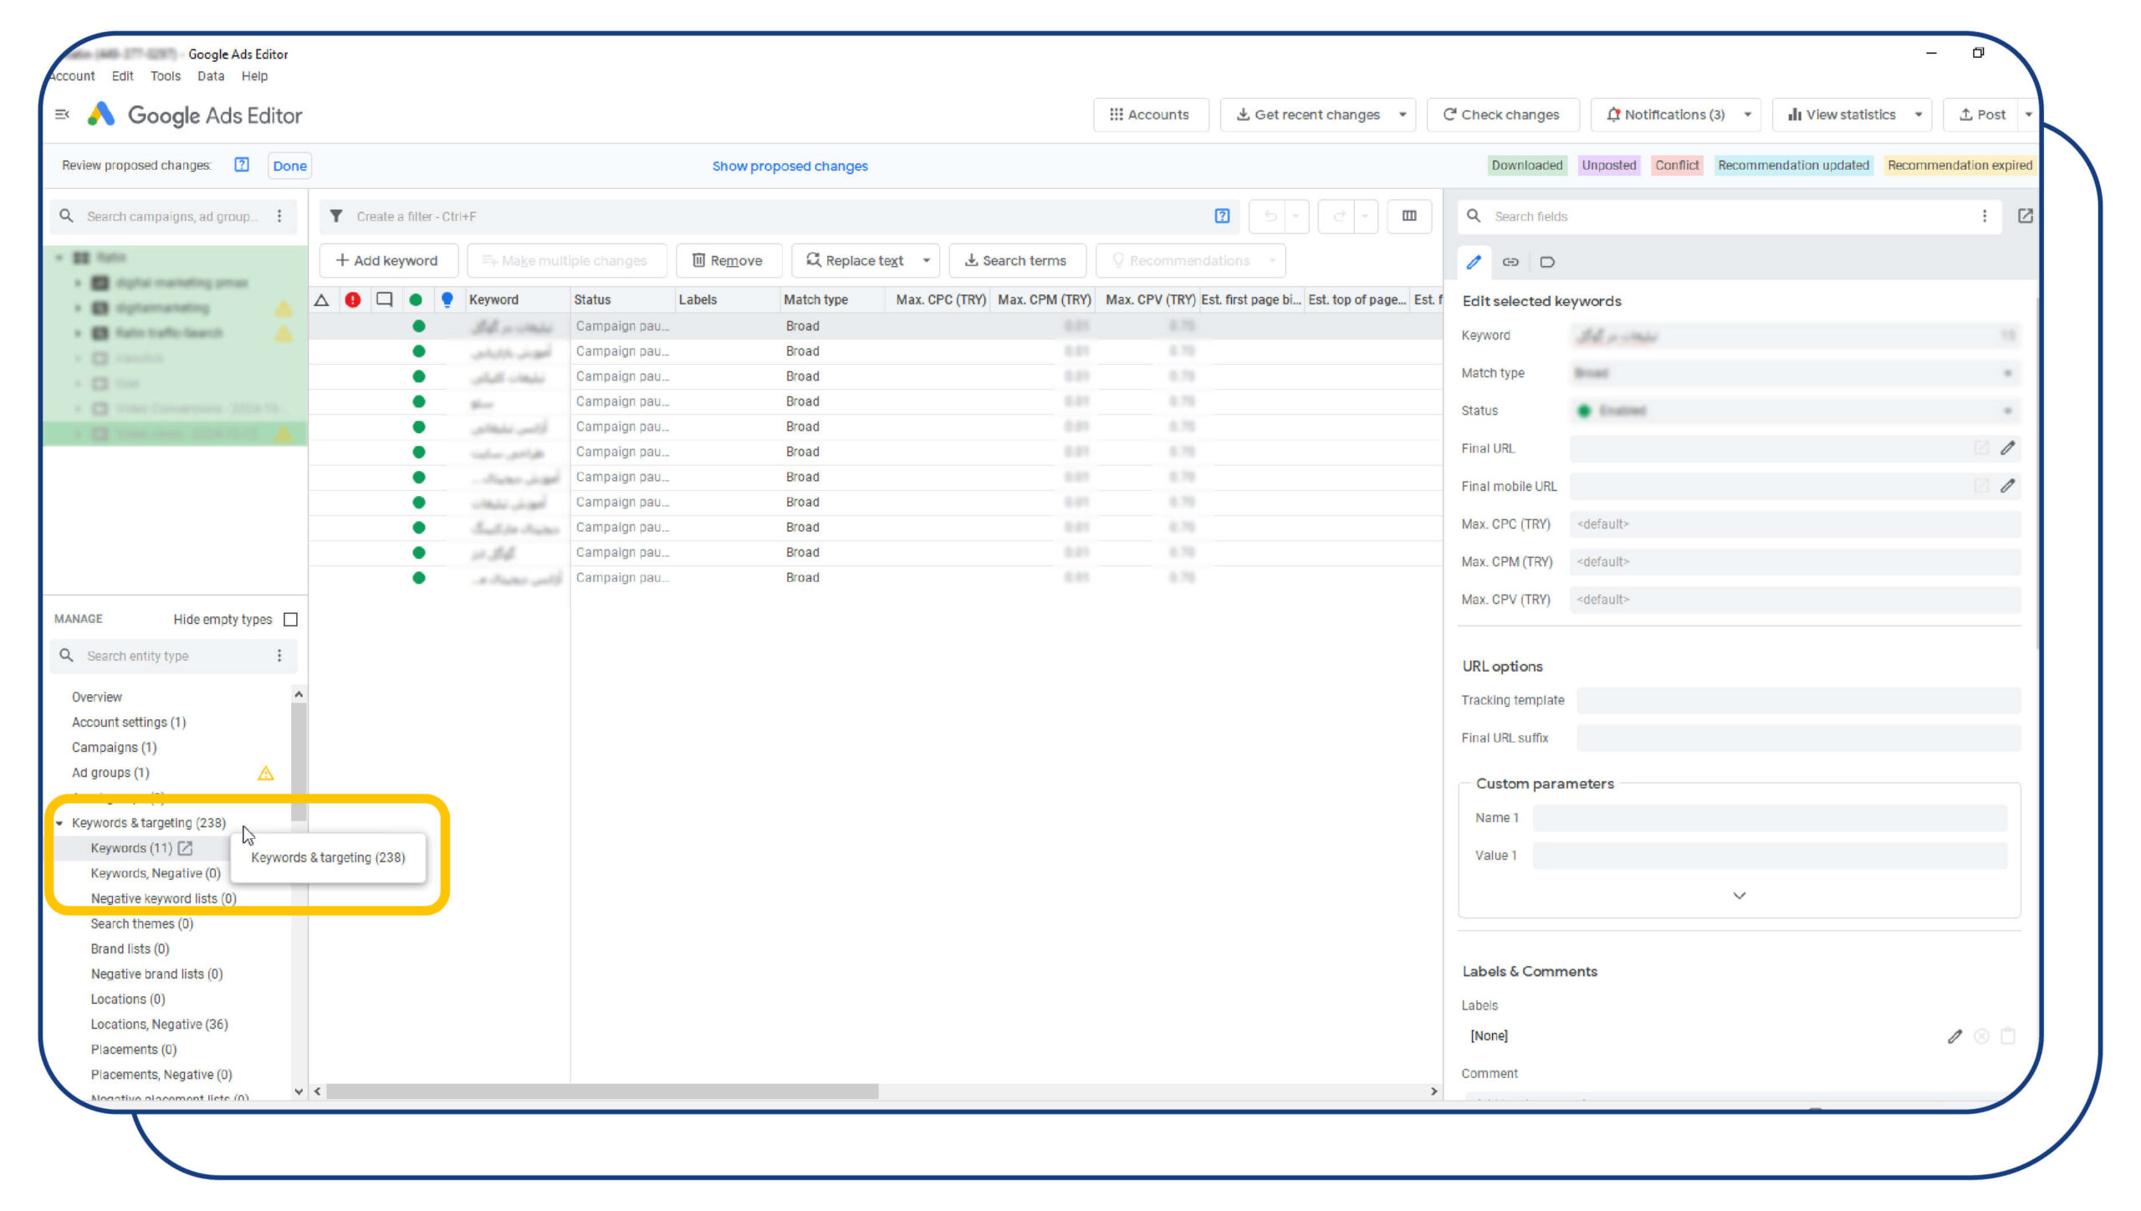
Task: Open the Match type dropdown
Action: coord(1795,373)
